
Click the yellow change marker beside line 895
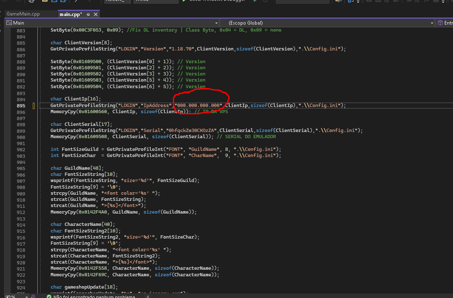pyautogui.click(x=34, y=106)
